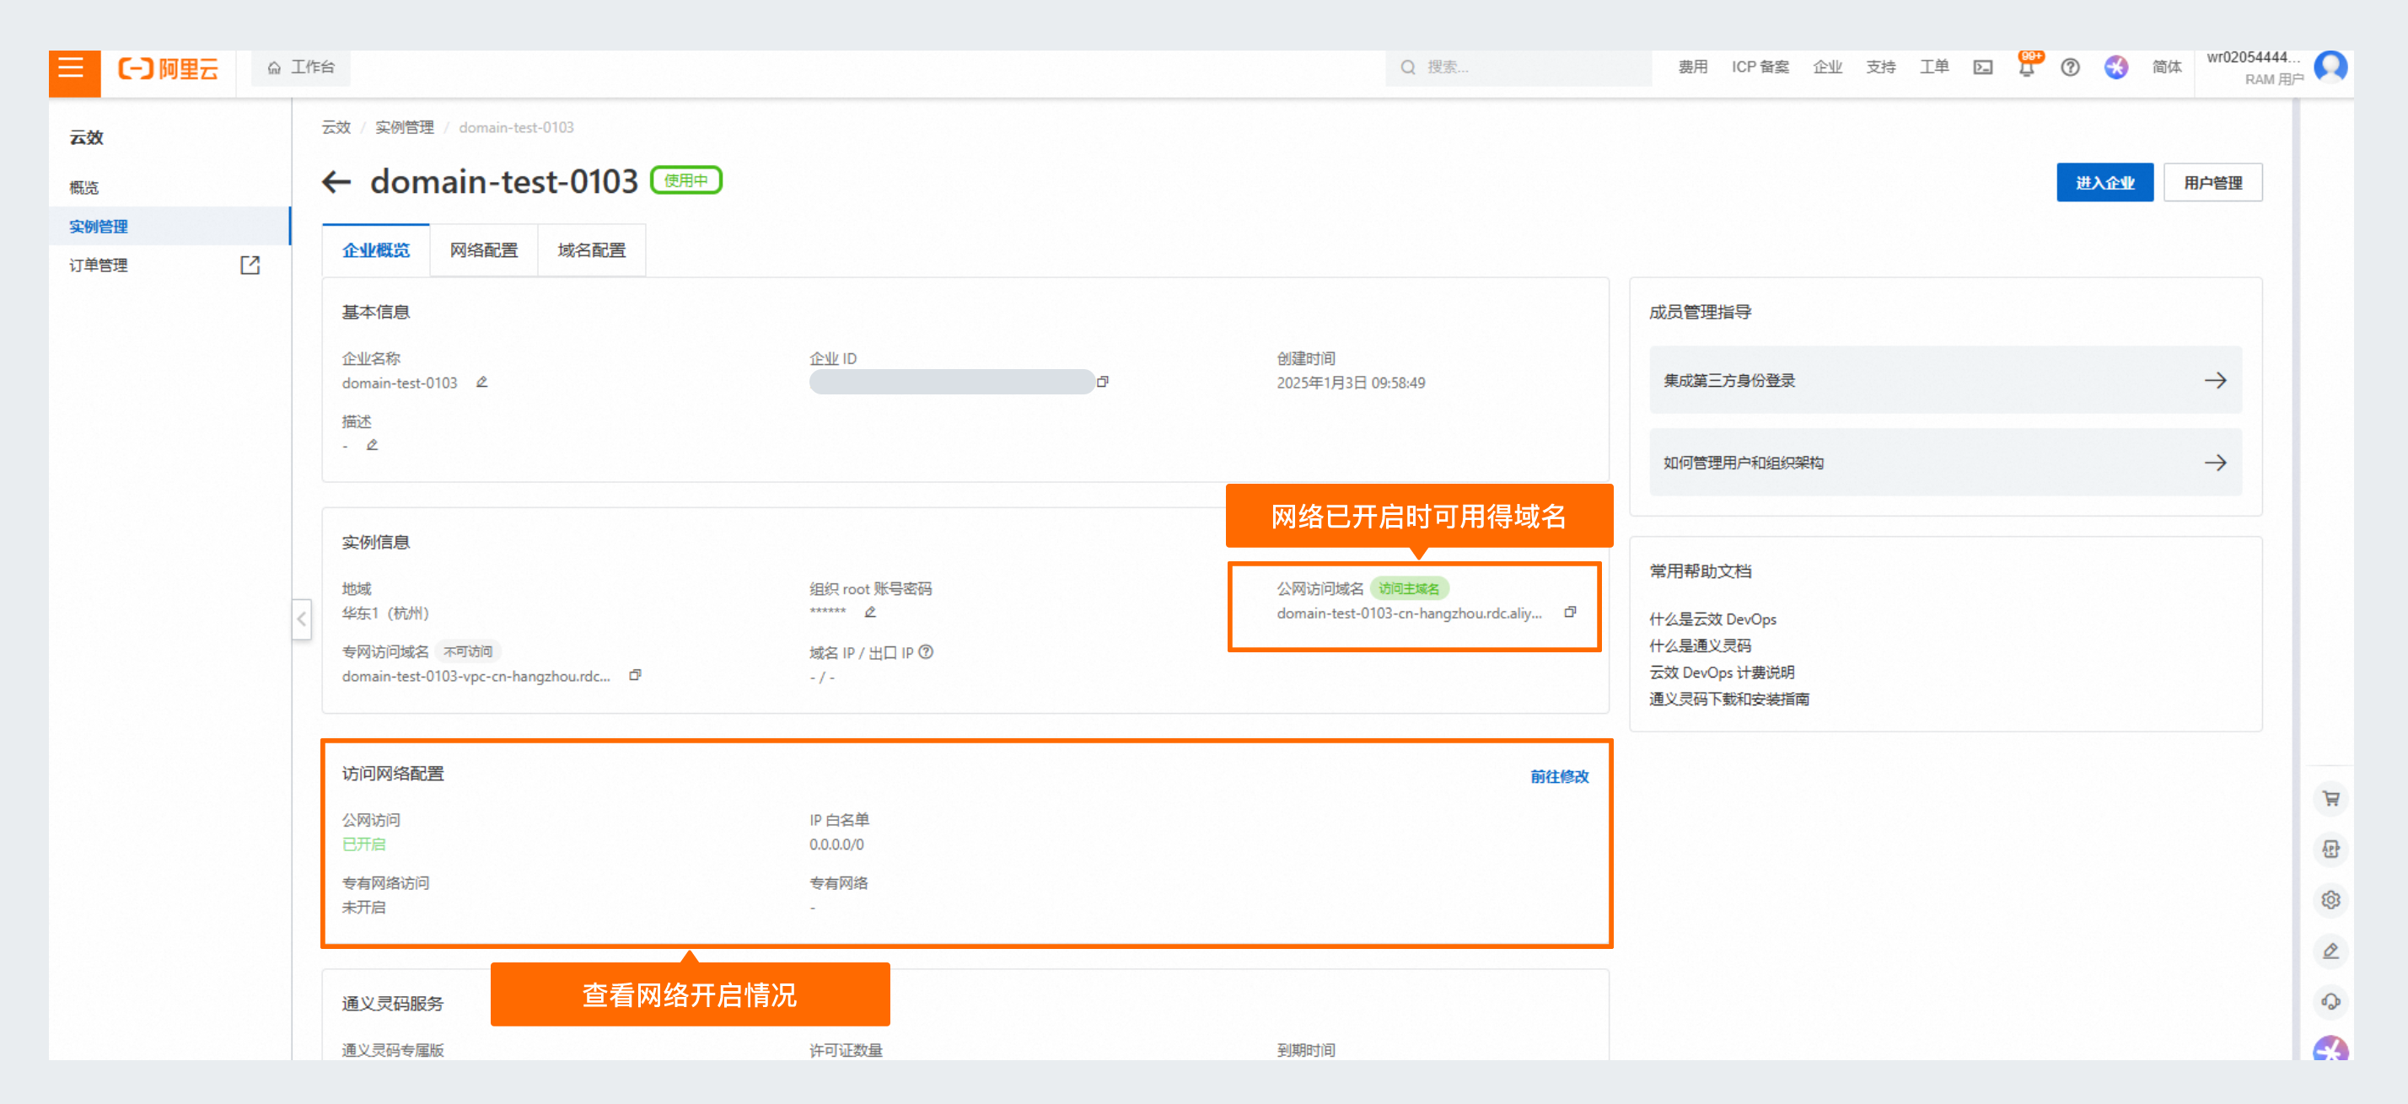Screen dimensions: 2408x1104
Task: Click the 创建时间 value 2025年1月3日
Action: pyautogui.click(x=1351, y=383)
